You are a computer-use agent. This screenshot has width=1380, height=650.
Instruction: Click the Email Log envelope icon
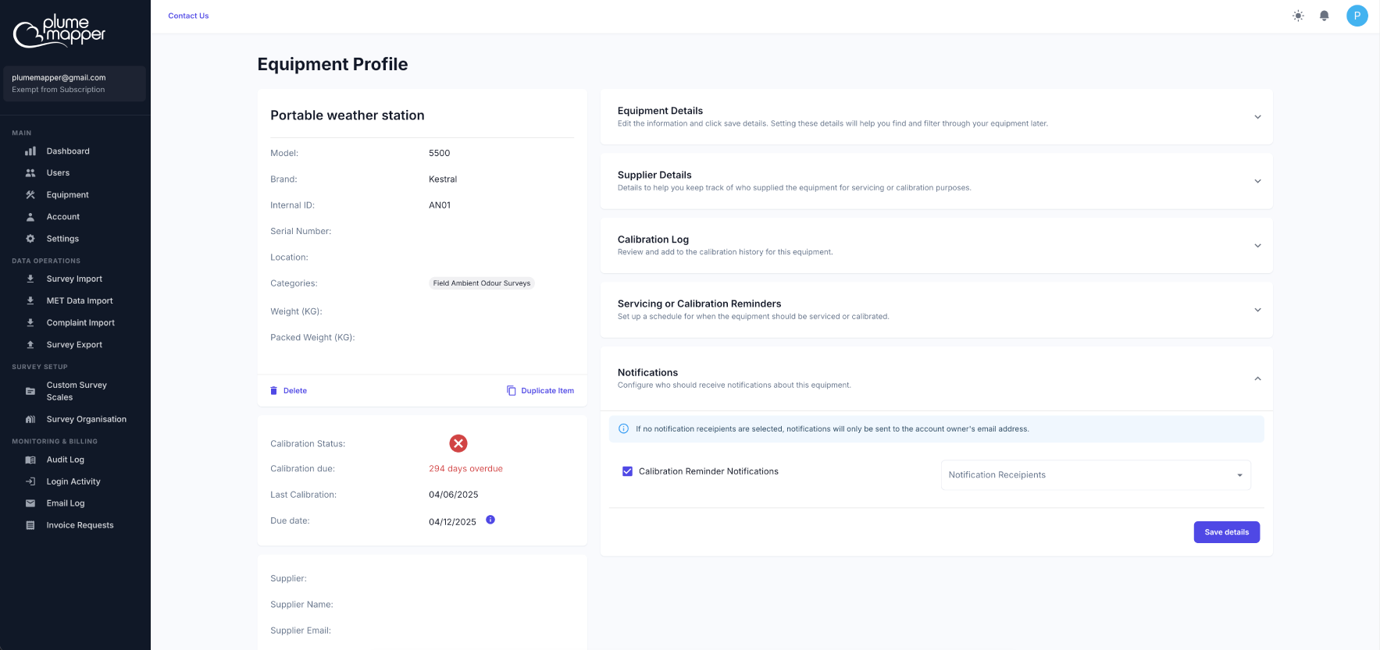30,503
